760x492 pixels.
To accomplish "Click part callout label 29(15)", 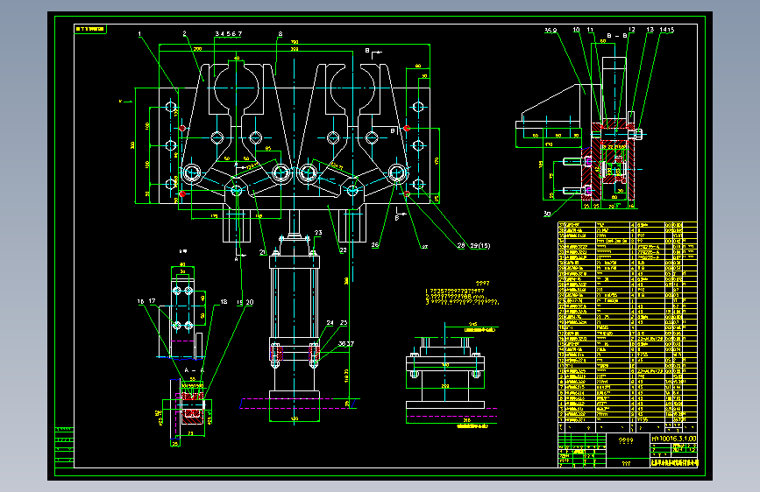I will click(x=479, y=246).
